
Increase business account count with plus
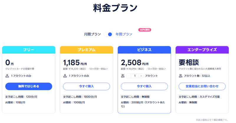[x=141, y=76]
